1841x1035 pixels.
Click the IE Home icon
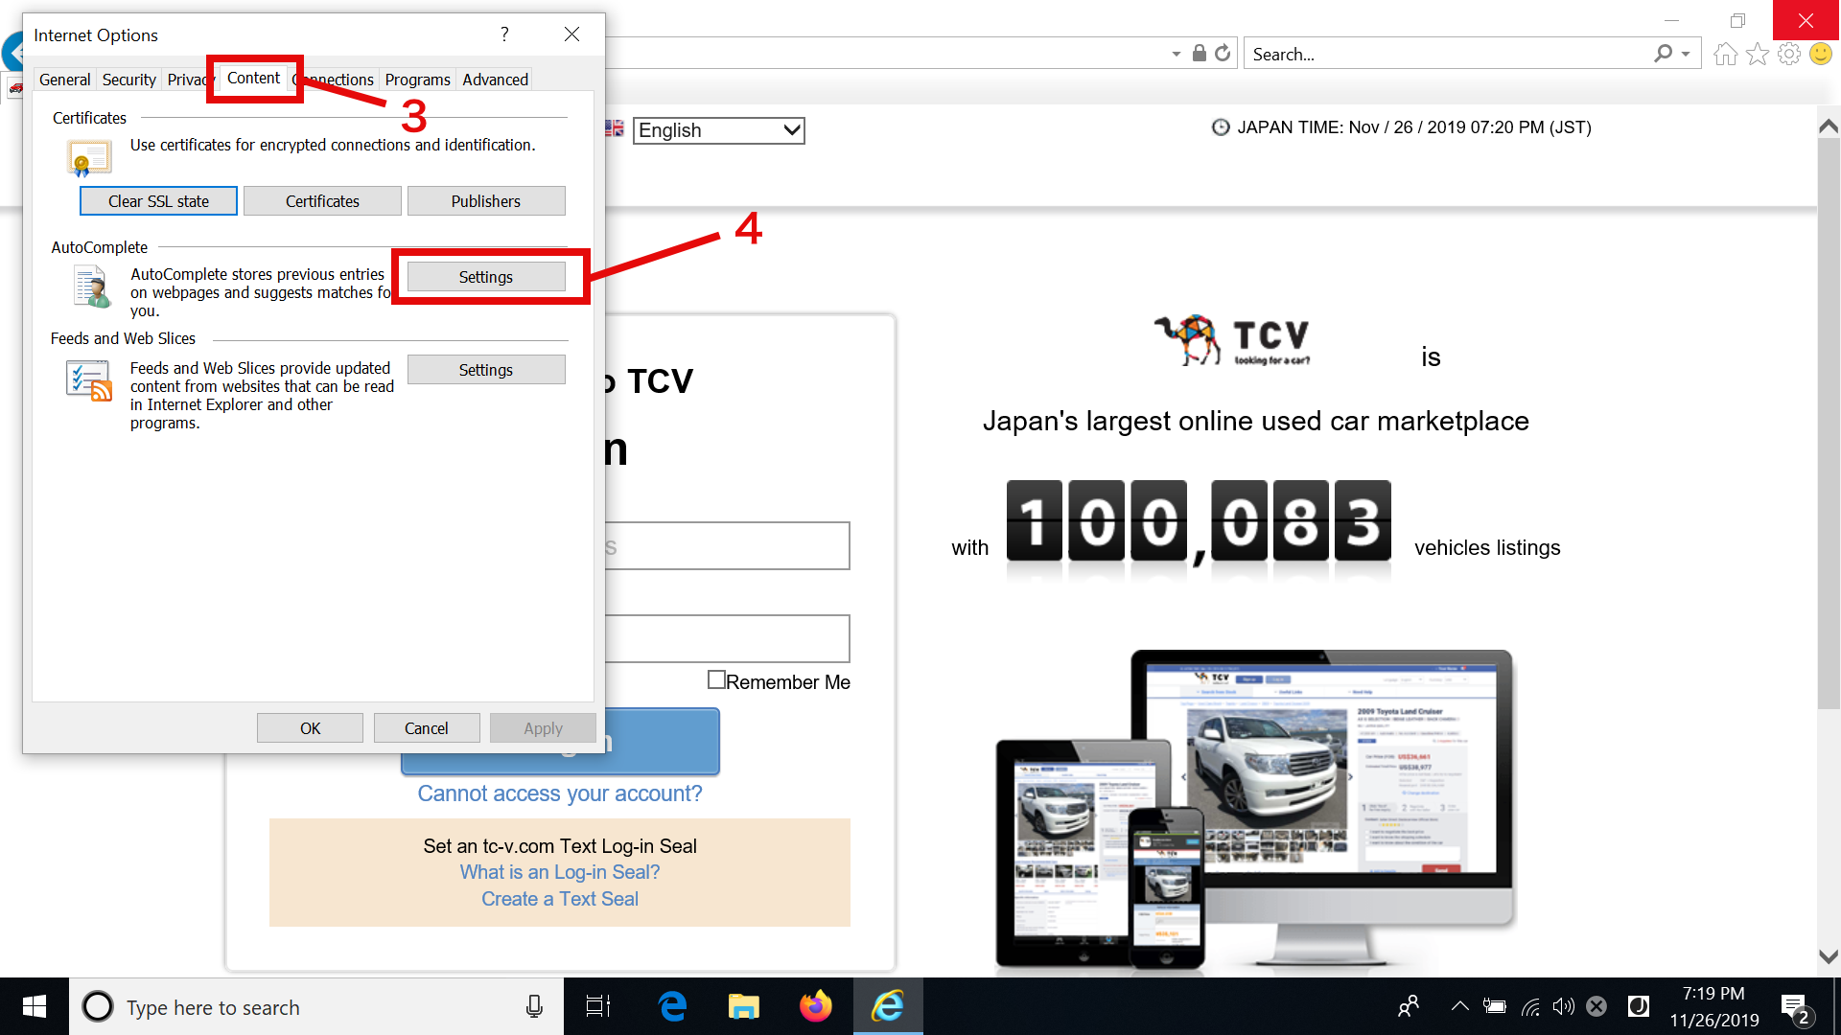(x=1725, y=54)
